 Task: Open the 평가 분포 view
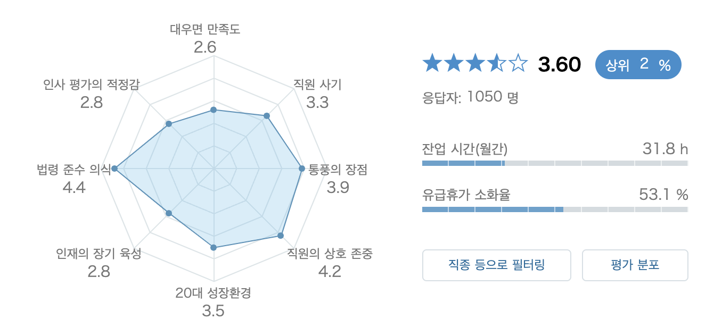[635, 265]
